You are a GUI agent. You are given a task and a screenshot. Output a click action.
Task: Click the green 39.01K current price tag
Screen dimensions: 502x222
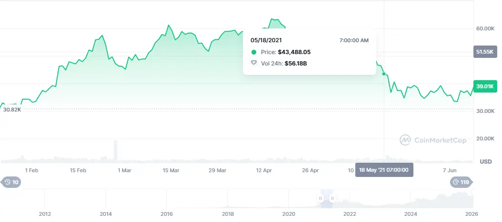pos(485,86)
